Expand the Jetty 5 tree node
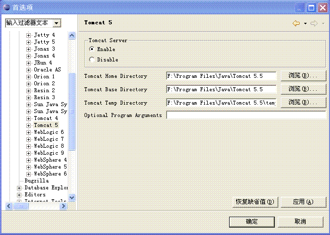The image size is (330, 235). click(28, 42)
